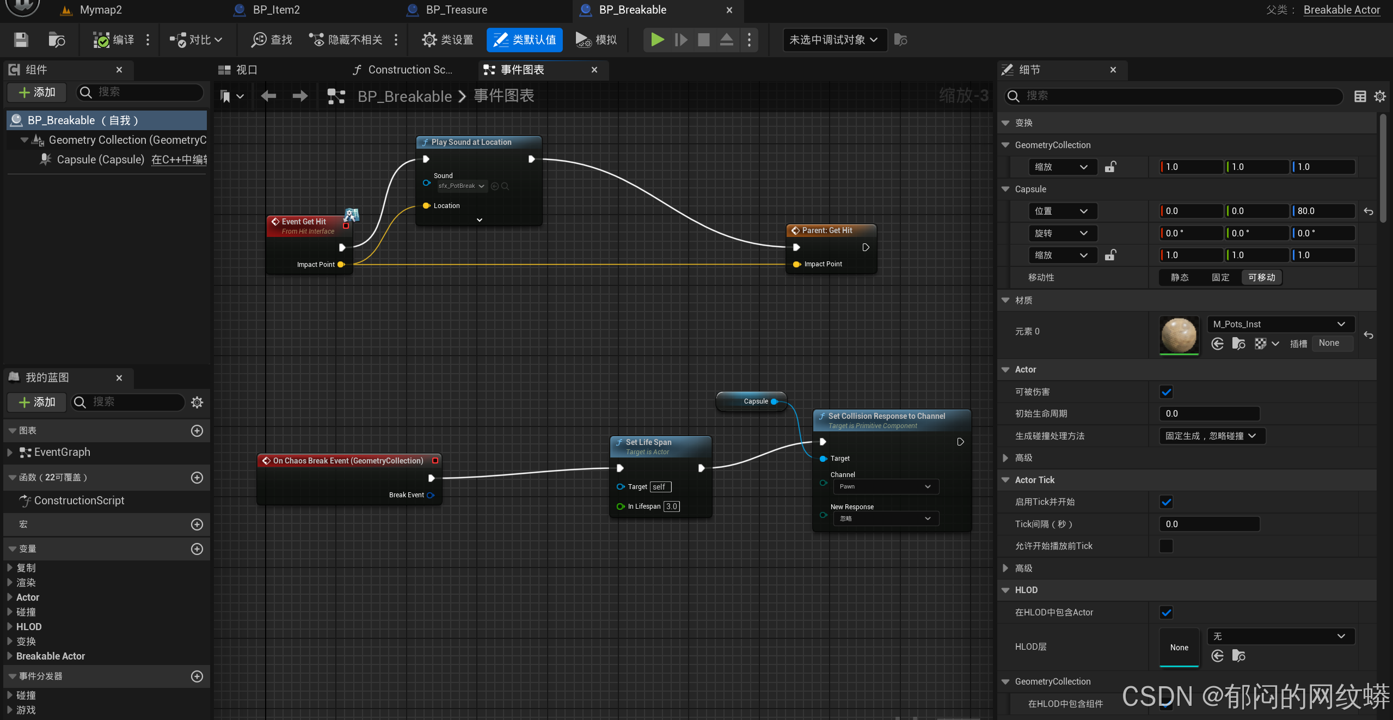Open the Construction Script graph tab

[x=409, y=70]
